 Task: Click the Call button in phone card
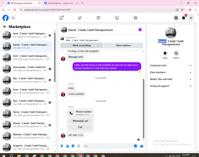point(80,127)
